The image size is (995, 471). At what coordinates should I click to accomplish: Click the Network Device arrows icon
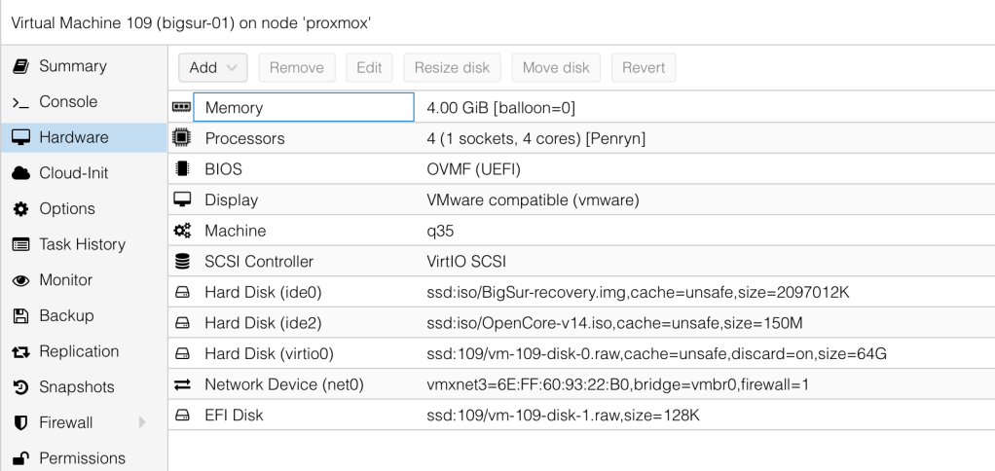pos(181,385)
